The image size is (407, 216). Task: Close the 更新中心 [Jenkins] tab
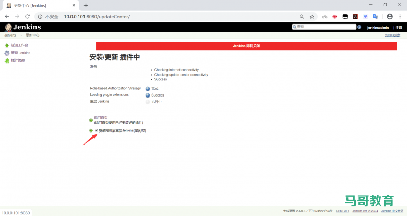[74, 5]
